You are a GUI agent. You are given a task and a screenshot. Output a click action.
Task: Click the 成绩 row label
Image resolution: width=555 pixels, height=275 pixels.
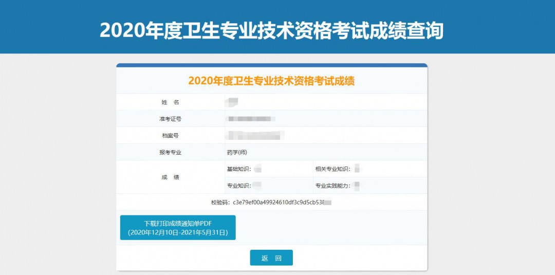point(170,177)
